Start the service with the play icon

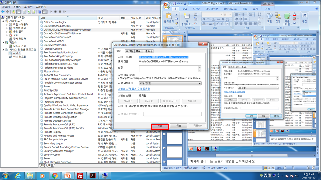tap(51, 12)
